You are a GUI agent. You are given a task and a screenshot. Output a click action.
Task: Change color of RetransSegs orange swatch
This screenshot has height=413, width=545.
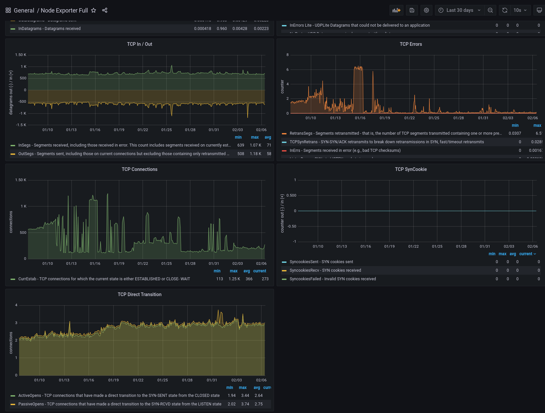point(284,133)
